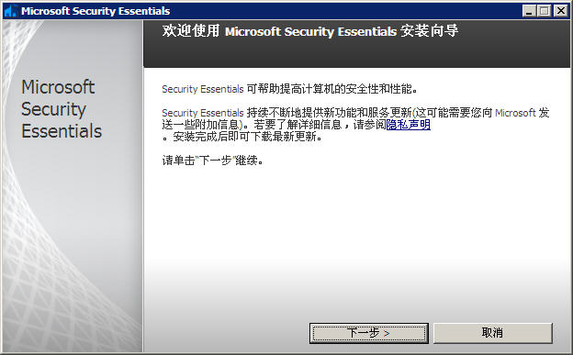The height and width of the screenshot is (355, 573).
Task: Proceed with the 下一步 > button
Action: click(369, 333)
